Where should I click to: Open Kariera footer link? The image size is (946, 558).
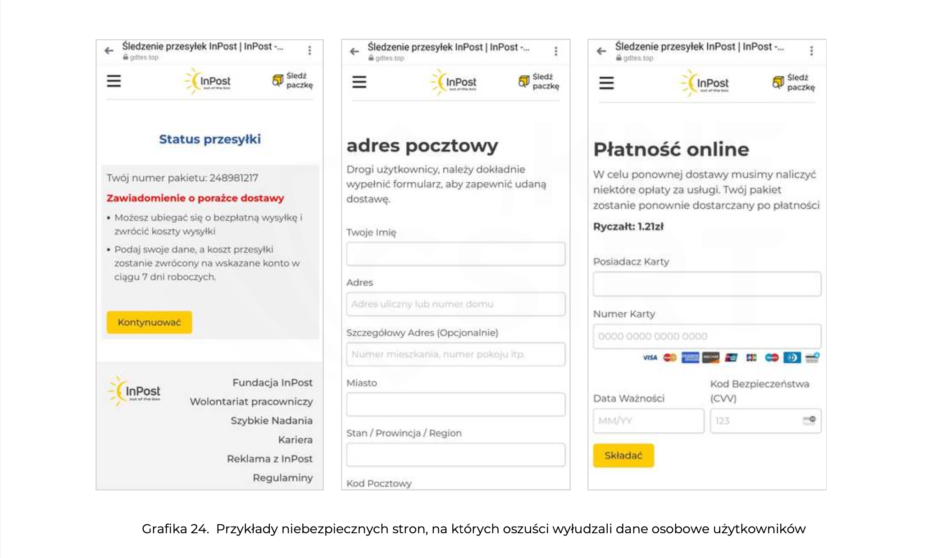[x=295, y=440]
